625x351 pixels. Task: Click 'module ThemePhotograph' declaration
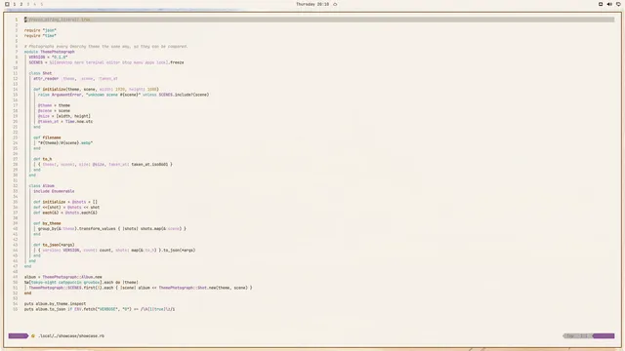coord(50,52)
